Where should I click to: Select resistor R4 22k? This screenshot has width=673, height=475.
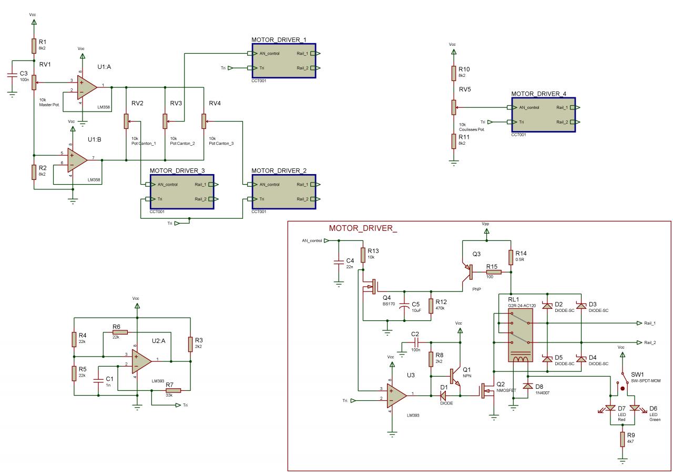[75, 340]
